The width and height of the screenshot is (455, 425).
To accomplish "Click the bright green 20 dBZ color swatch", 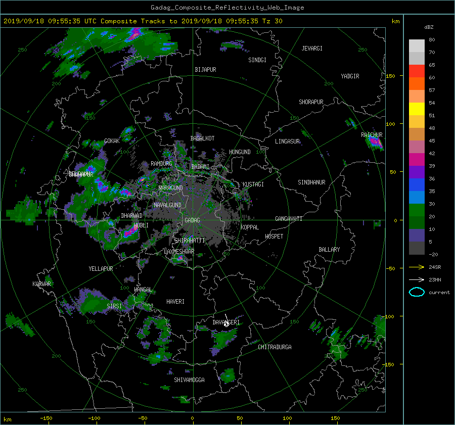I will click(417, 210).
